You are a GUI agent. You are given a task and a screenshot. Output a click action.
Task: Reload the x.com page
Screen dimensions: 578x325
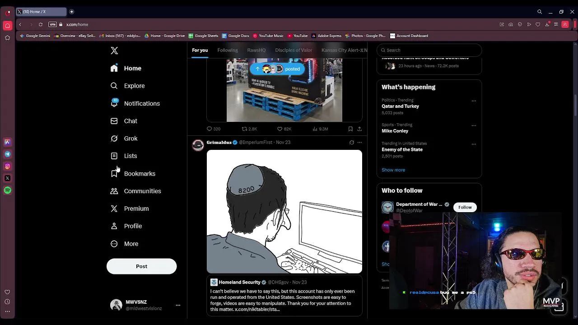[x=41, y=24]
